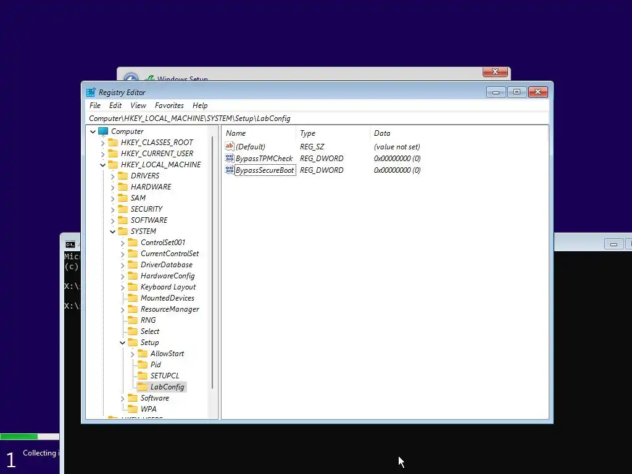Viewport: 632px width, 474px height.
Task: Select the (Default) value name
Action: tap(251, 147)
